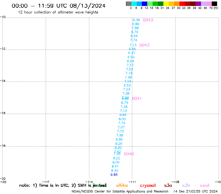Click the wave height value 8.41

pyautogui.click(x=115, y=166)
